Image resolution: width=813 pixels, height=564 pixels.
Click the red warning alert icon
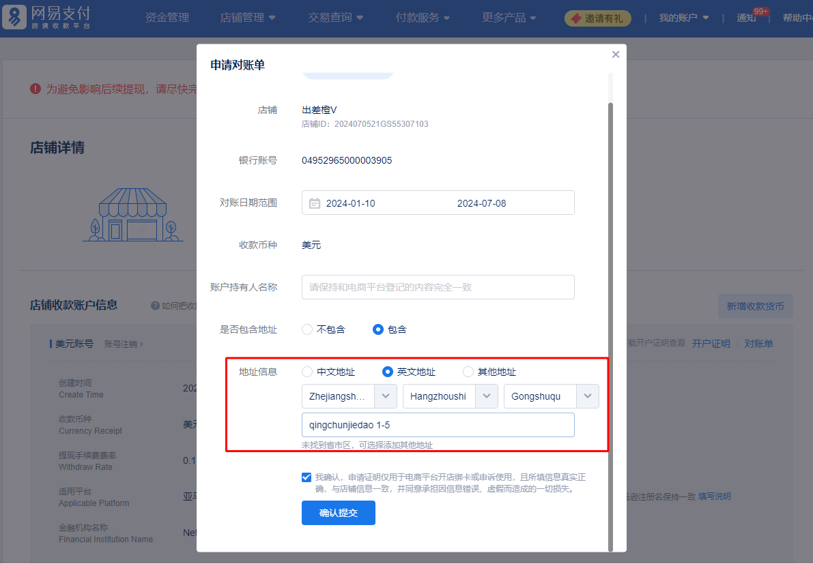click(x=35, y=89)
